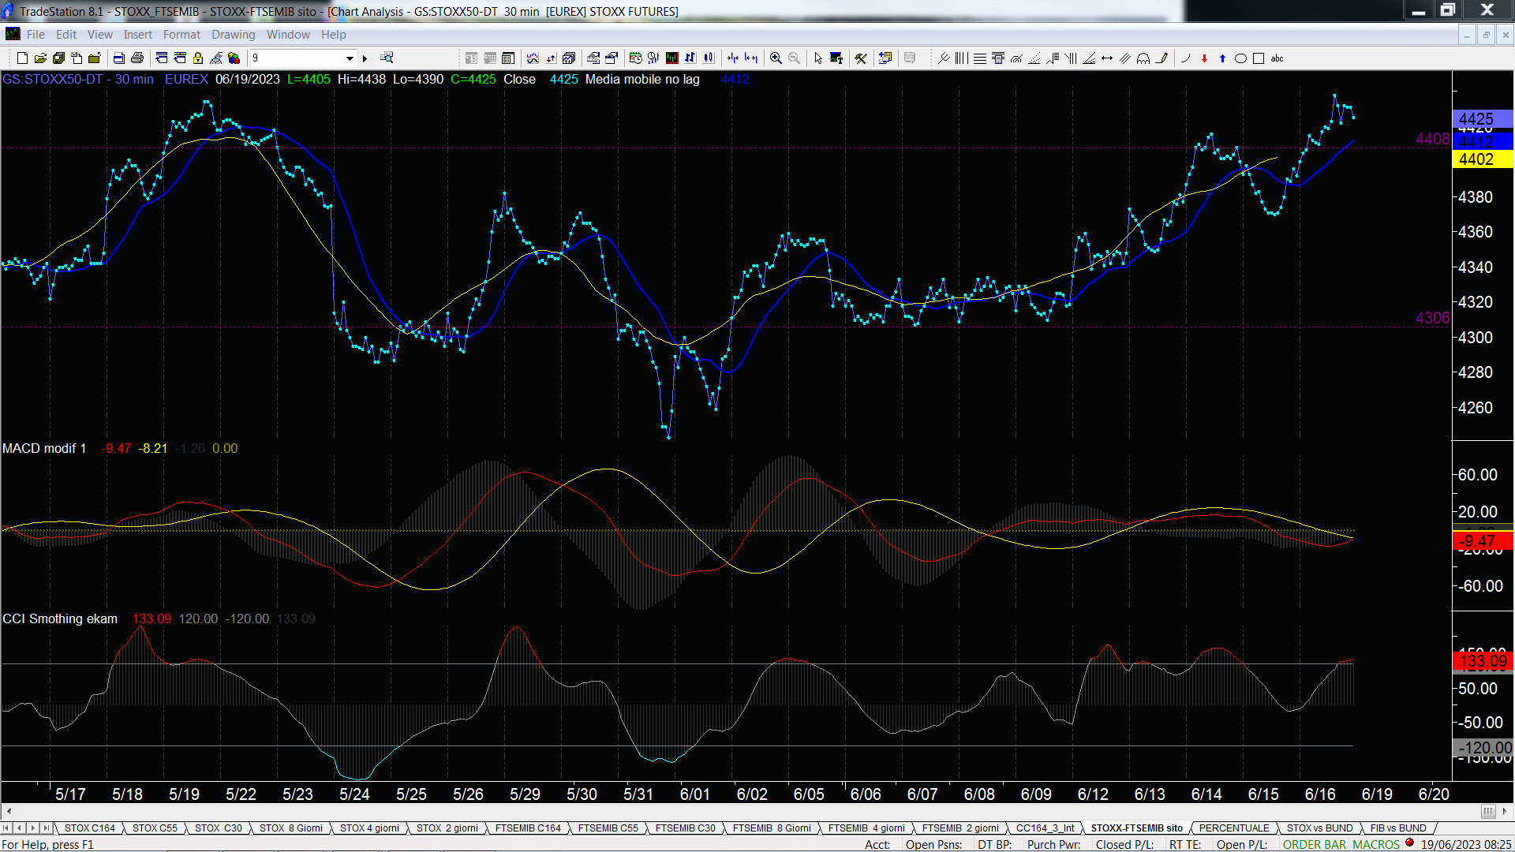The height and width of the screenshot is (852, 1515).
Task: Click the Zoom In magnifier icon
Action: (x=776, y=58)
